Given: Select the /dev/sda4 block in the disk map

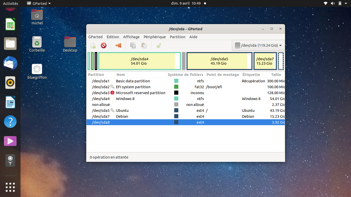Looking at the screenshot, I should pyautogui.click(x=139, y=61).
